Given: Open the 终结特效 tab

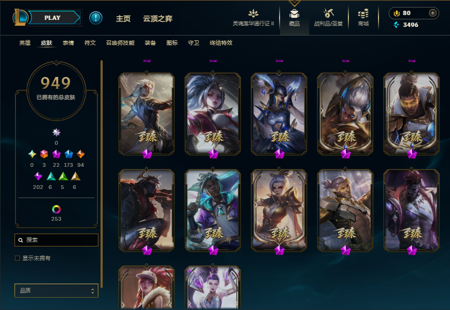Looking at the screenshot, I should [x=220, y=43].
